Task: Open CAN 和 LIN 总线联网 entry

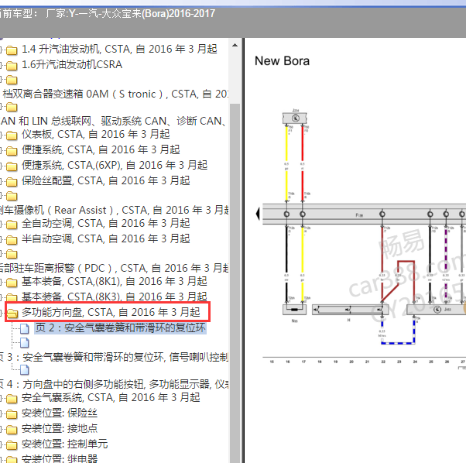Action: click(113, 121)
